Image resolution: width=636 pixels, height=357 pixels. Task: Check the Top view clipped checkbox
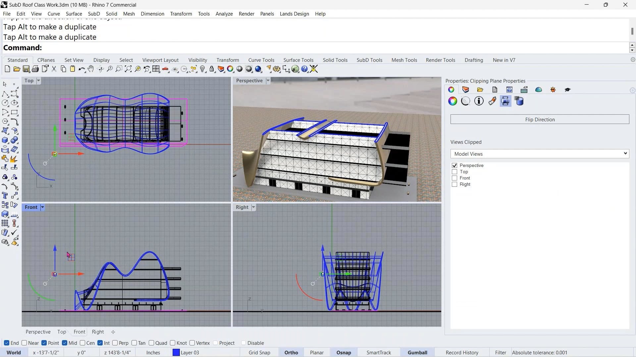(454, 172)
